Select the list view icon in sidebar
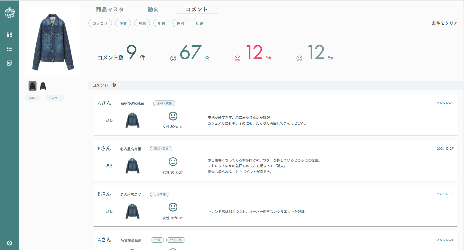The width and height of the screenshot is (464, 250). 10,49
